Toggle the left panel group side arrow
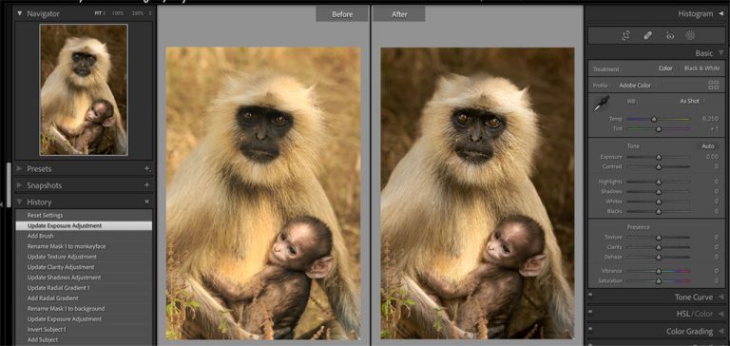This screenshot has width=730, height=346. point(2,204)
